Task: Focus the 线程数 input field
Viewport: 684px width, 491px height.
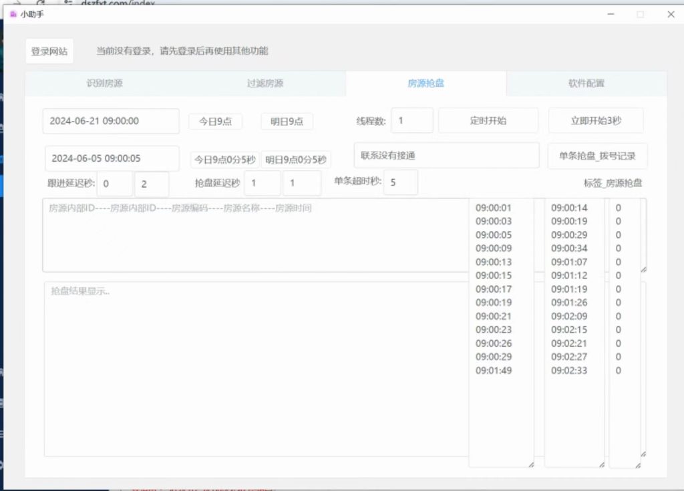Action: [x=412, y=121]
